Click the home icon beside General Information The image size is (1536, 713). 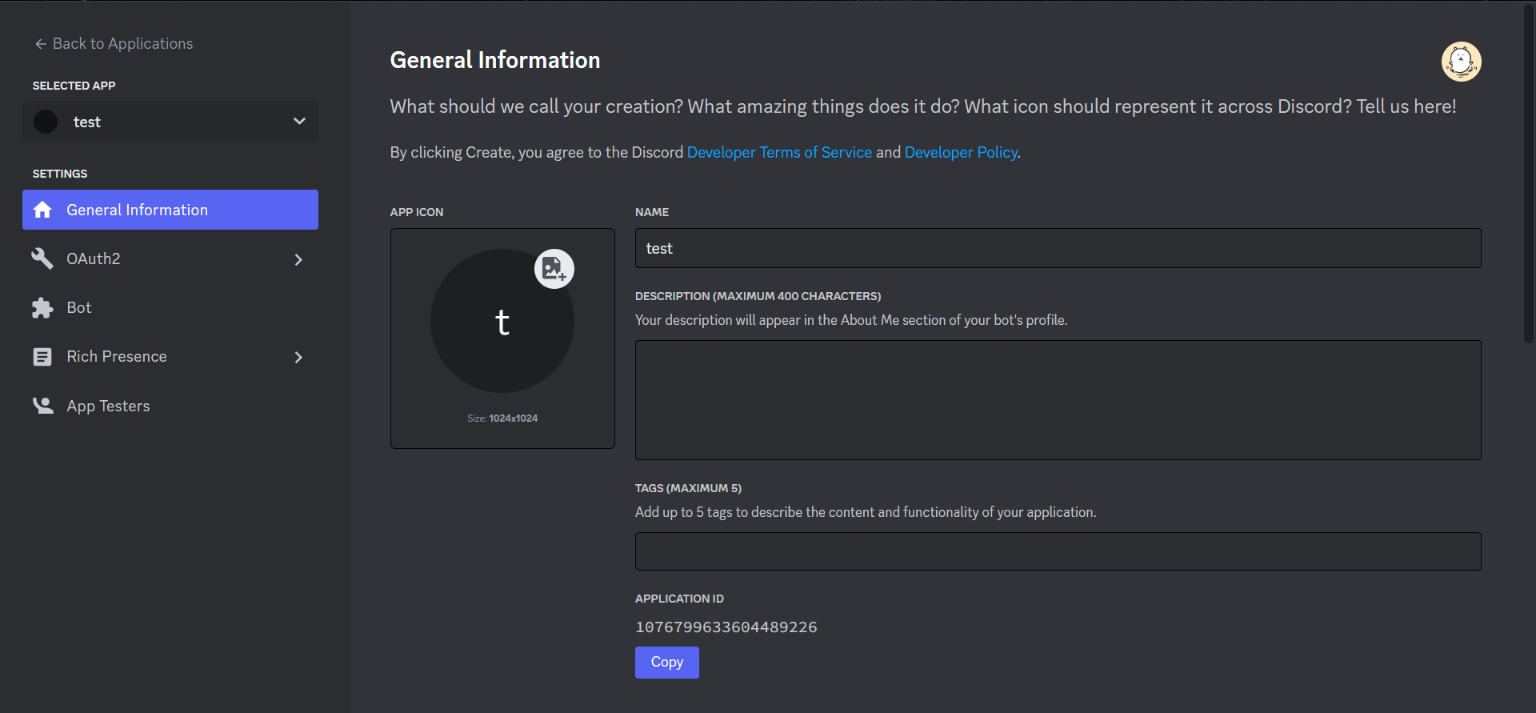point(42,210)
